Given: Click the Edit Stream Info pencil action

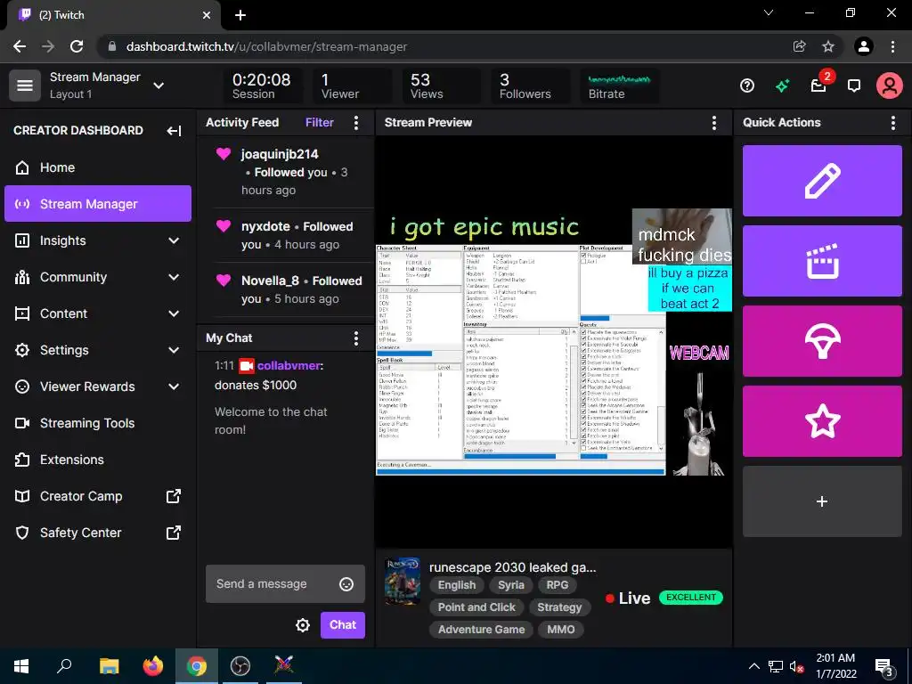Looking at the screenshot, I should coord(822,181).
